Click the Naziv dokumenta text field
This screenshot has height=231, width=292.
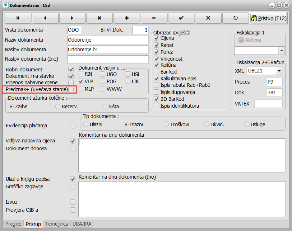(x=107, y=40)
